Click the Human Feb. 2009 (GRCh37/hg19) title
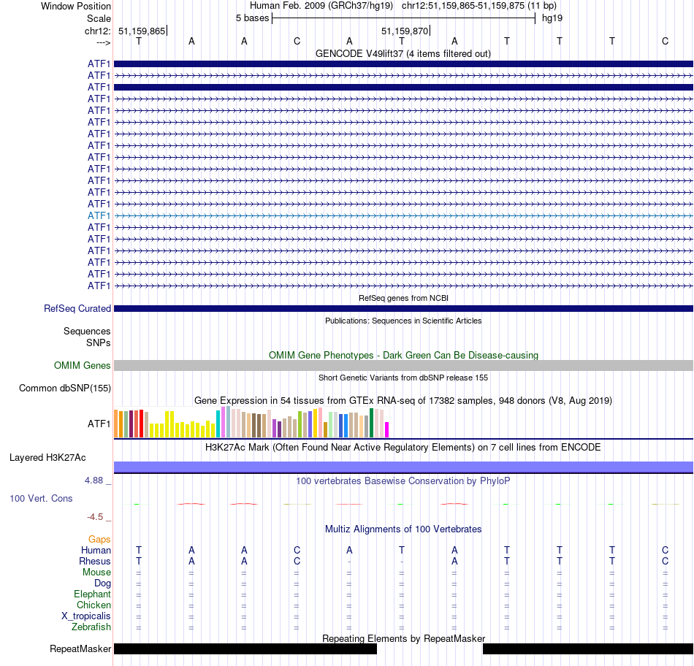Image resolution: width=694 pixels, height=666 pixels. [321, 6]
